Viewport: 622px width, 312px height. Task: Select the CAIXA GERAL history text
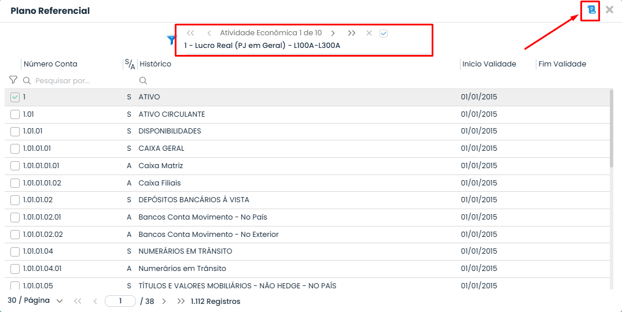pos(161,148)
